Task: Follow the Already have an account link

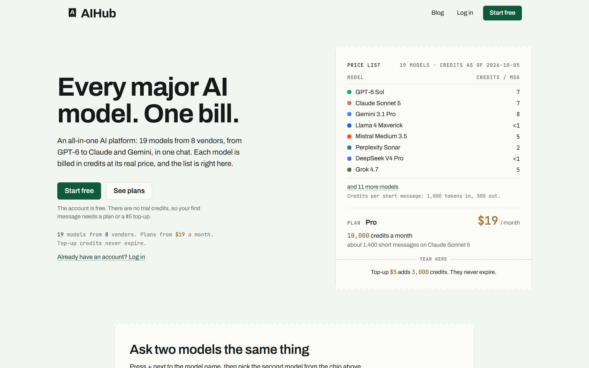Action: [x=101, y=257]
